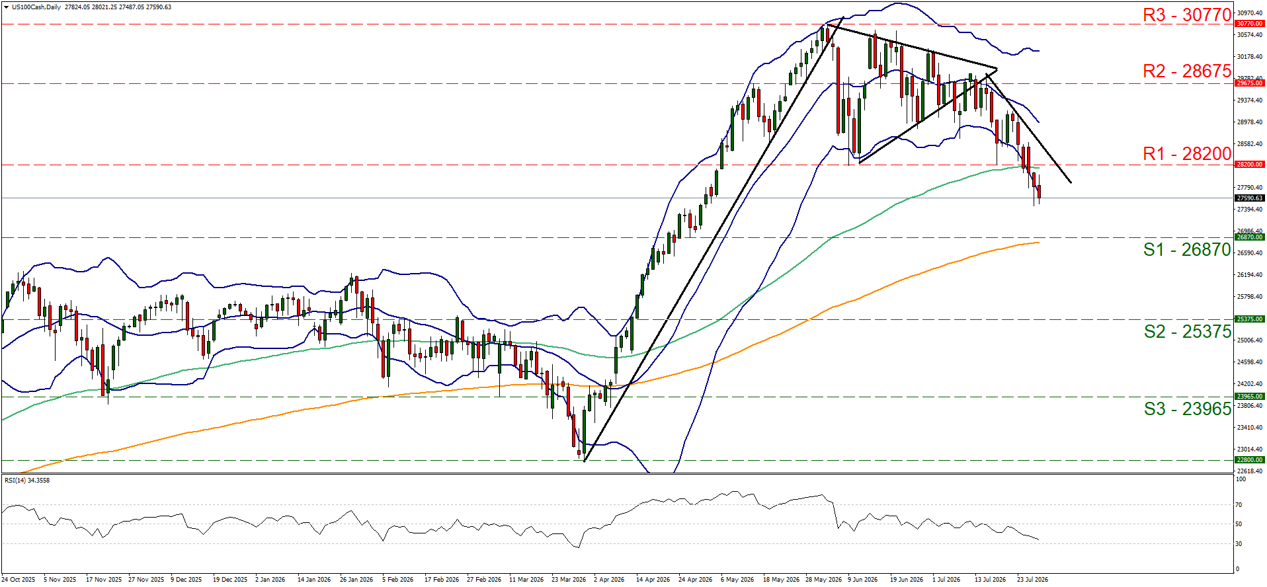Screen dimensions: 1267x587
Task: Select the 23 Jul 2026 date marker
Action: pos(1032,580)
